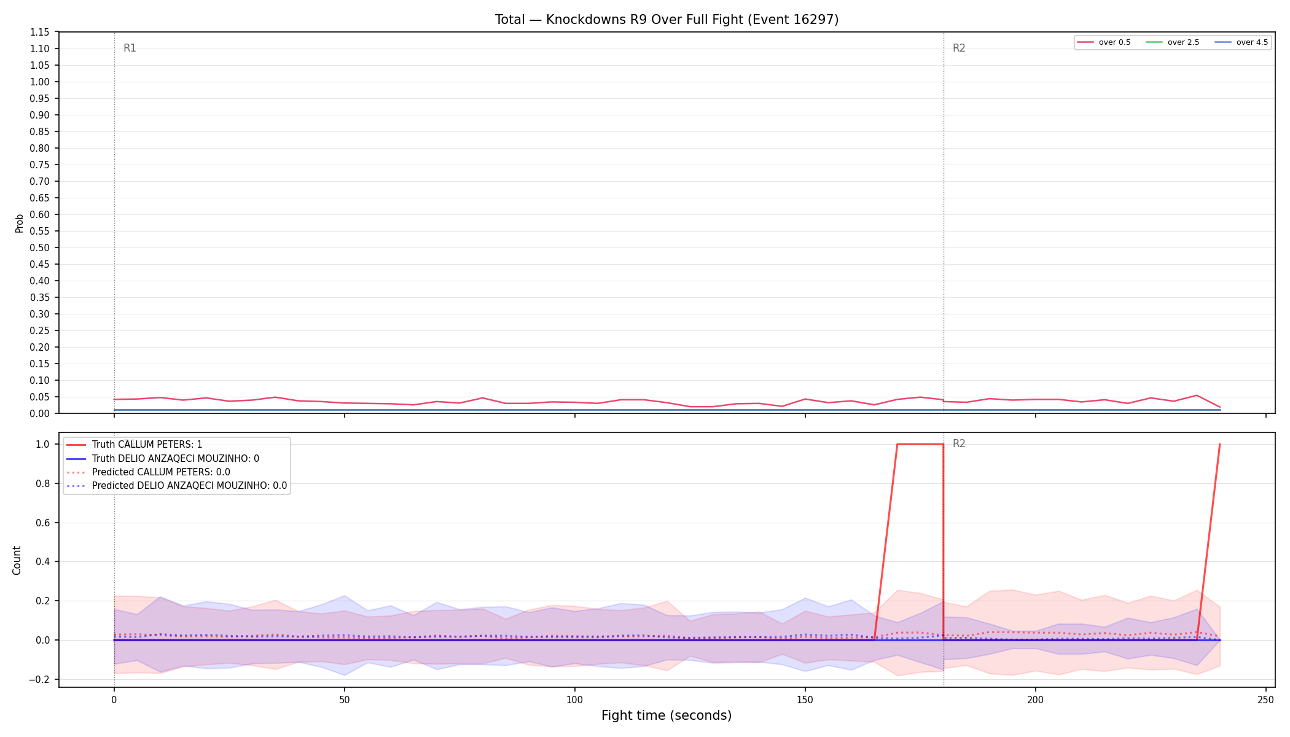Click the R2 round label in the Count chart

(959, 443)
